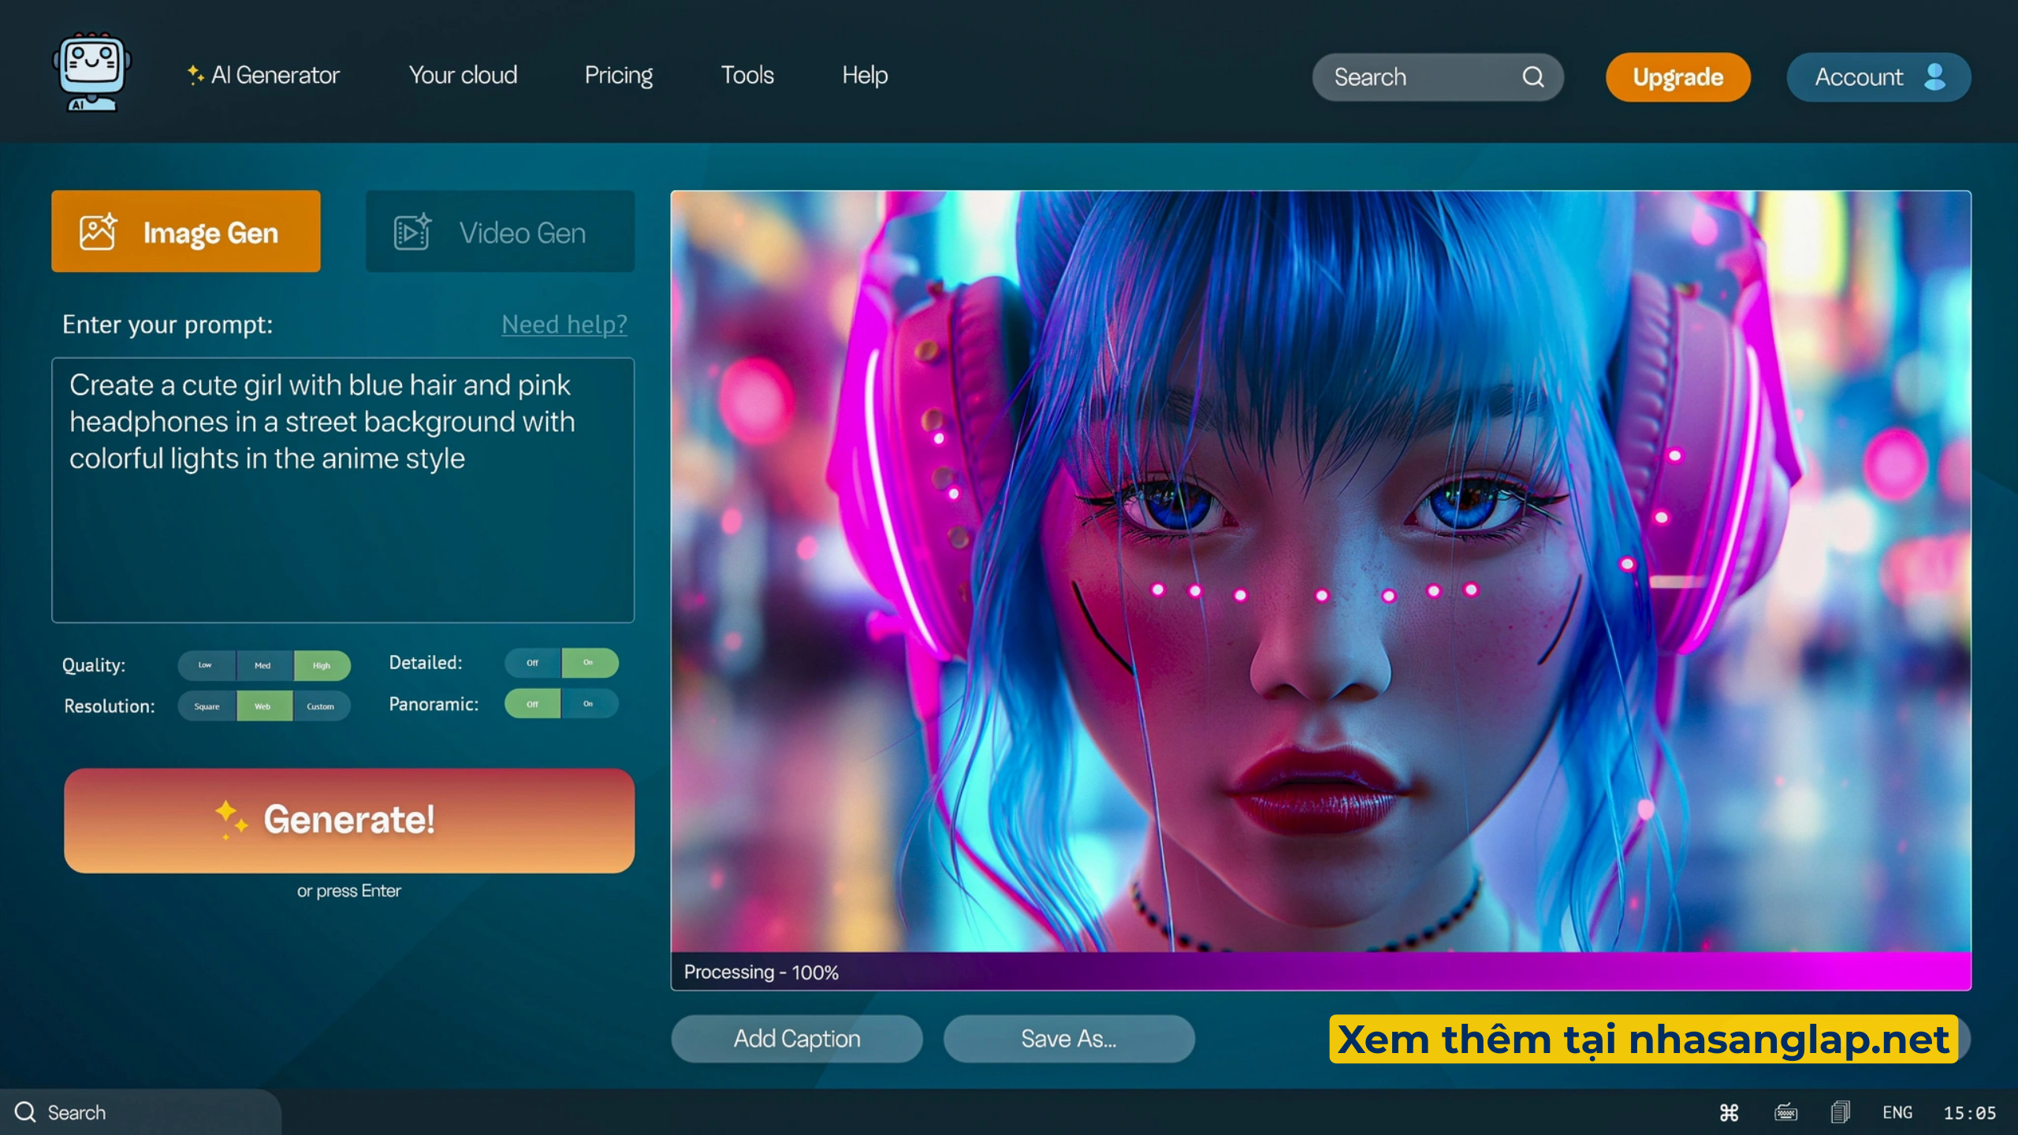
Task: Click the clipboard documents tray icon
Action: [x=1841, y=1112]
